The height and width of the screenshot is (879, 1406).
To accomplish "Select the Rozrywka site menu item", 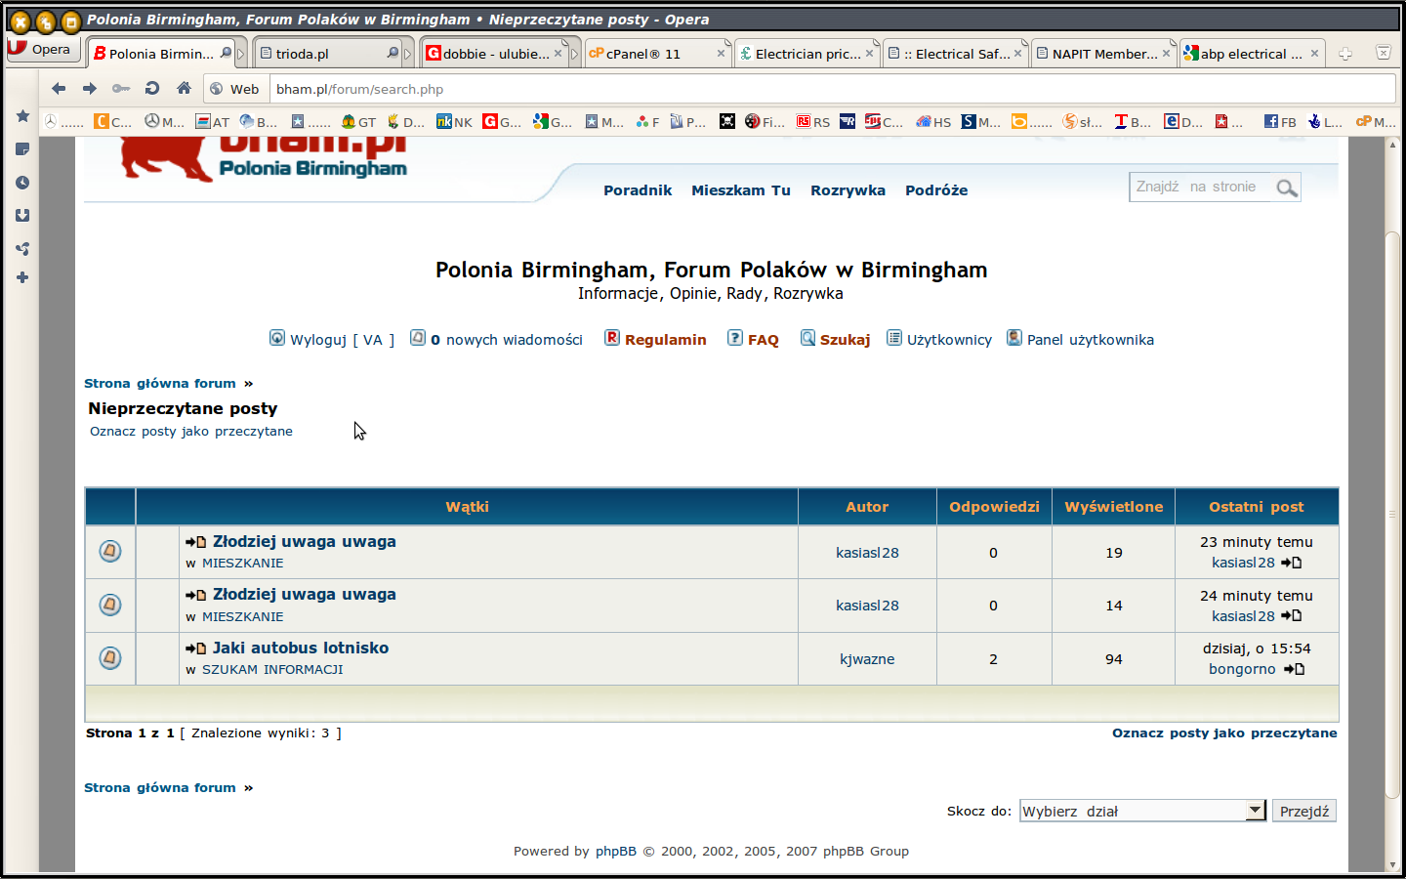I will pos(848,190).
